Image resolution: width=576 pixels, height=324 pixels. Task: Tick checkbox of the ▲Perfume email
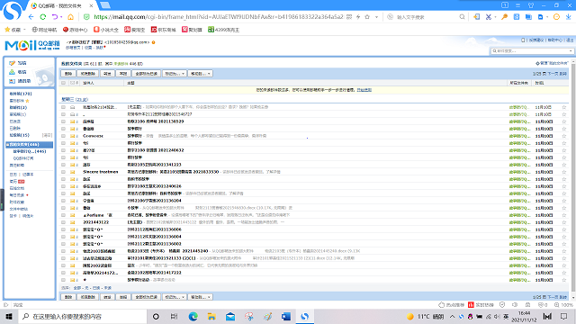[63, 215]
